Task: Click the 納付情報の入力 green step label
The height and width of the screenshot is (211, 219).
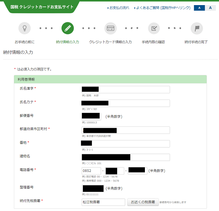Action: tap(68, 42)
